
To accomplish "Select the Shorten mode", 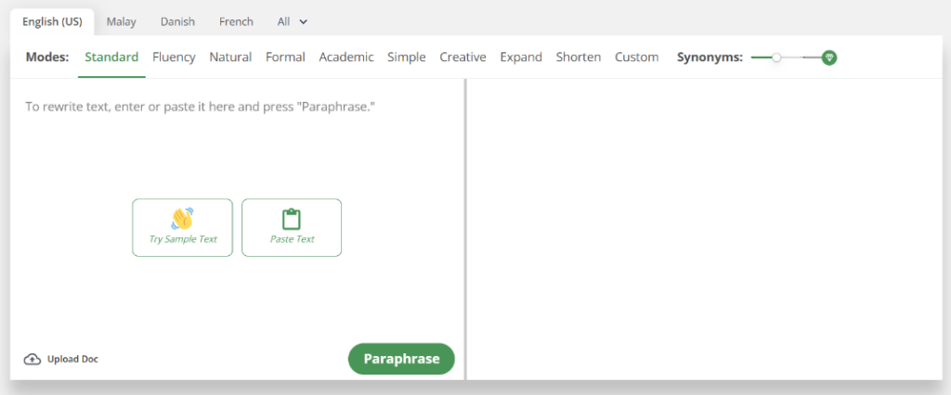I will click(578, 57).
